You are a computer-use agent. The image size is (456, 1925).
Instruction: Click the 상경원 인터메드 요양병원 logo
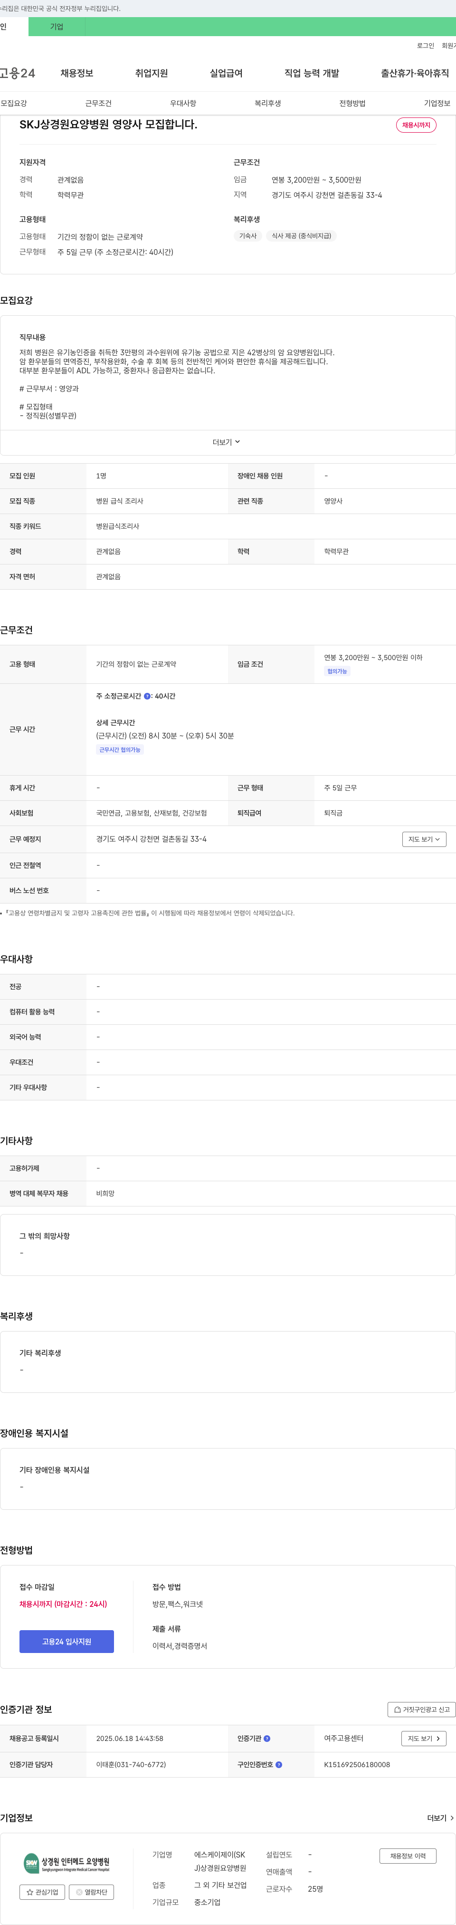(66, 1863)
